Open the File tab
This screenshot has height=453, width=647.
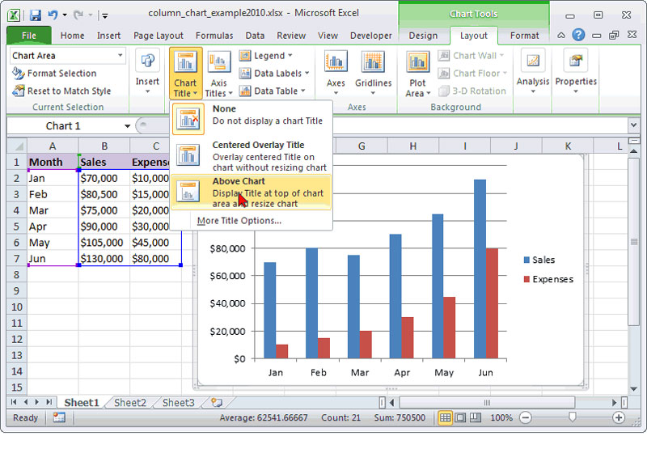29,36
